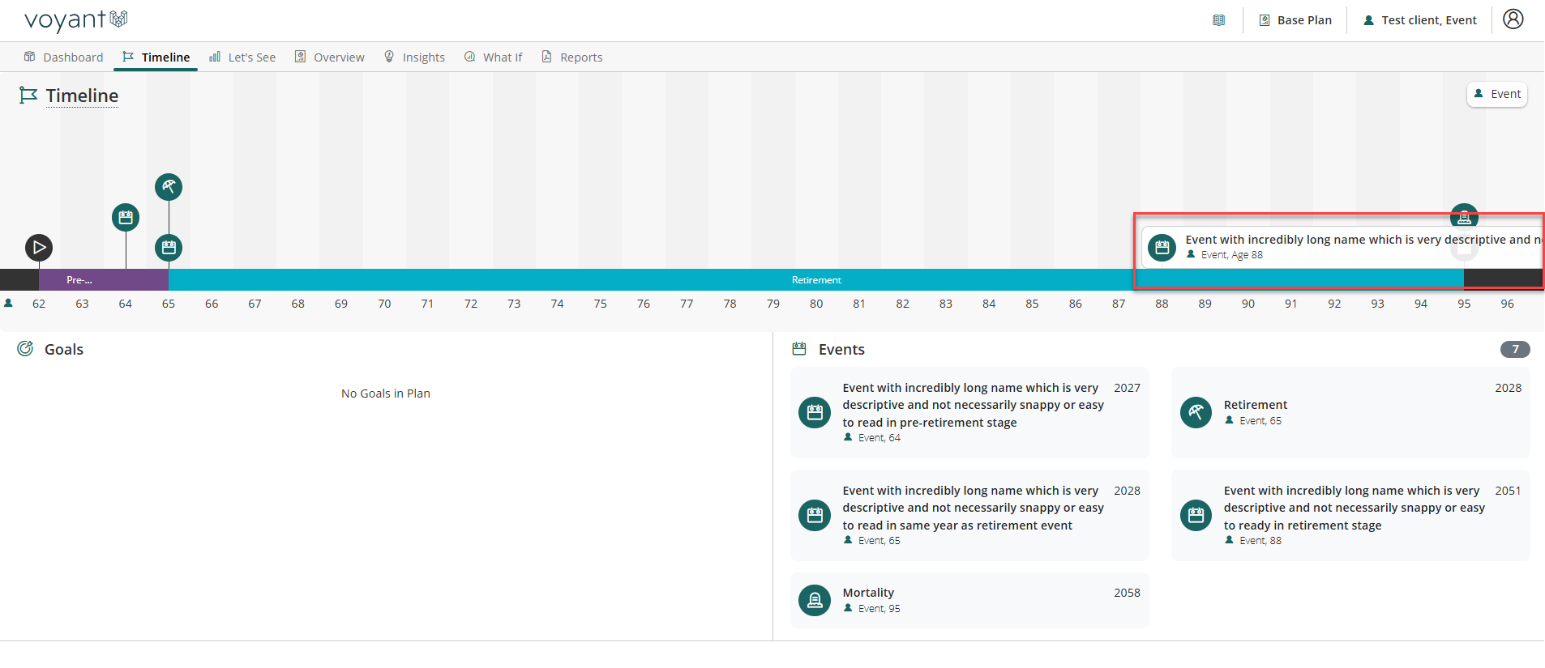Viewport: 1545px width, 668px height.
Task: Open the What If tab
Action: 493,57
